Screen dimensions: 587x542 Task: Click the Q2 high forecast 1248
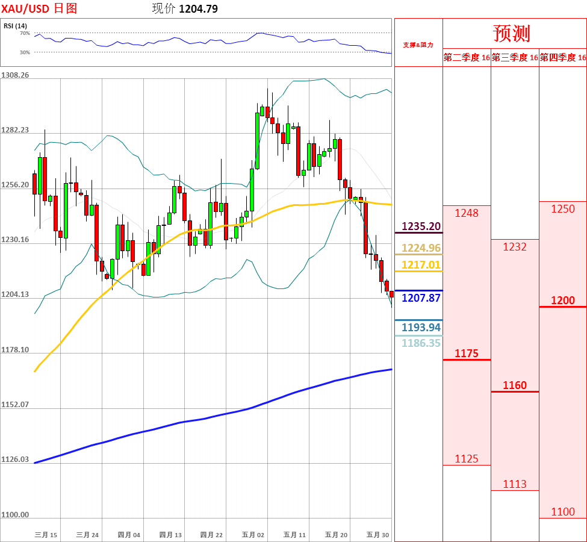pos(467,213)
